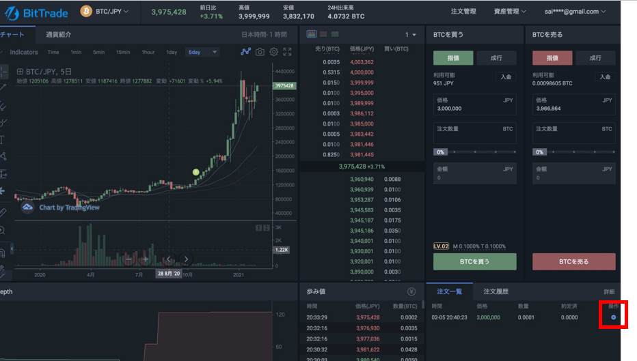Show sell-only order book view
Screen dimensions: 637x361
click(x=323, y=34)
